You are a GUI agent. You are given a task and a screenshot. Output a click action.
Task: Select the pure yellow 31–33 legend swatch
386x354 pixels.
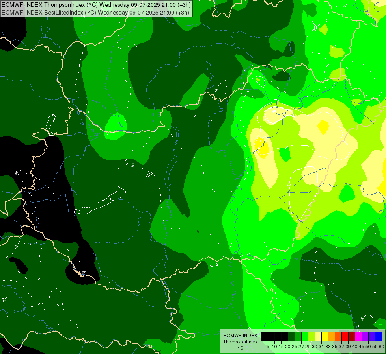click(x=325, y=336)
